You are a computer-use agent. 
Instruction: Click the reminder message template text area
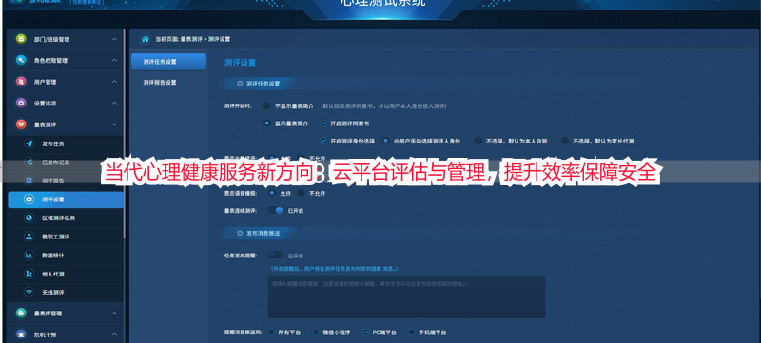(406, 297)
